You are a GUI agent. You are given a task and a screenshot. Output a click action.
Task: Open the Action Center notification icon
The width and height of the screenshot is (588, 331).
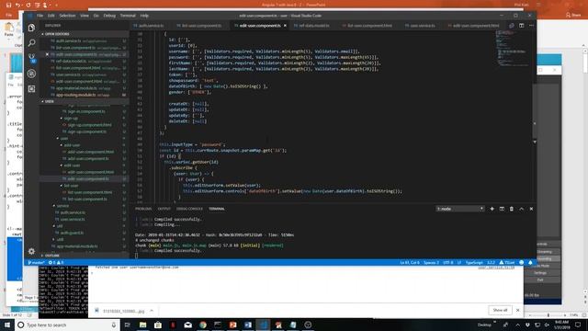pos(578,325)
